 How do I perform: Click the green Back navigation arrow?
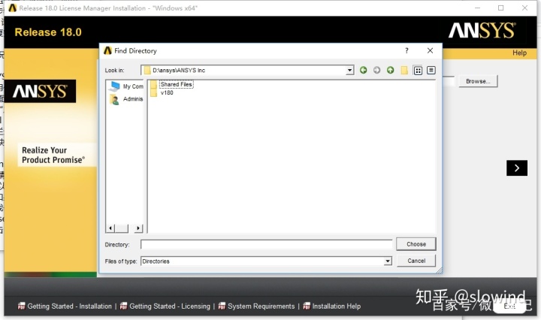coord(363,71)
